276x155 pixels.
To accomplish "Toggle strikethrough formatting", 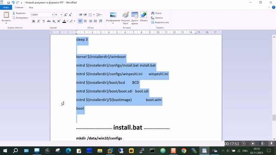I will (x=49, y=21).
